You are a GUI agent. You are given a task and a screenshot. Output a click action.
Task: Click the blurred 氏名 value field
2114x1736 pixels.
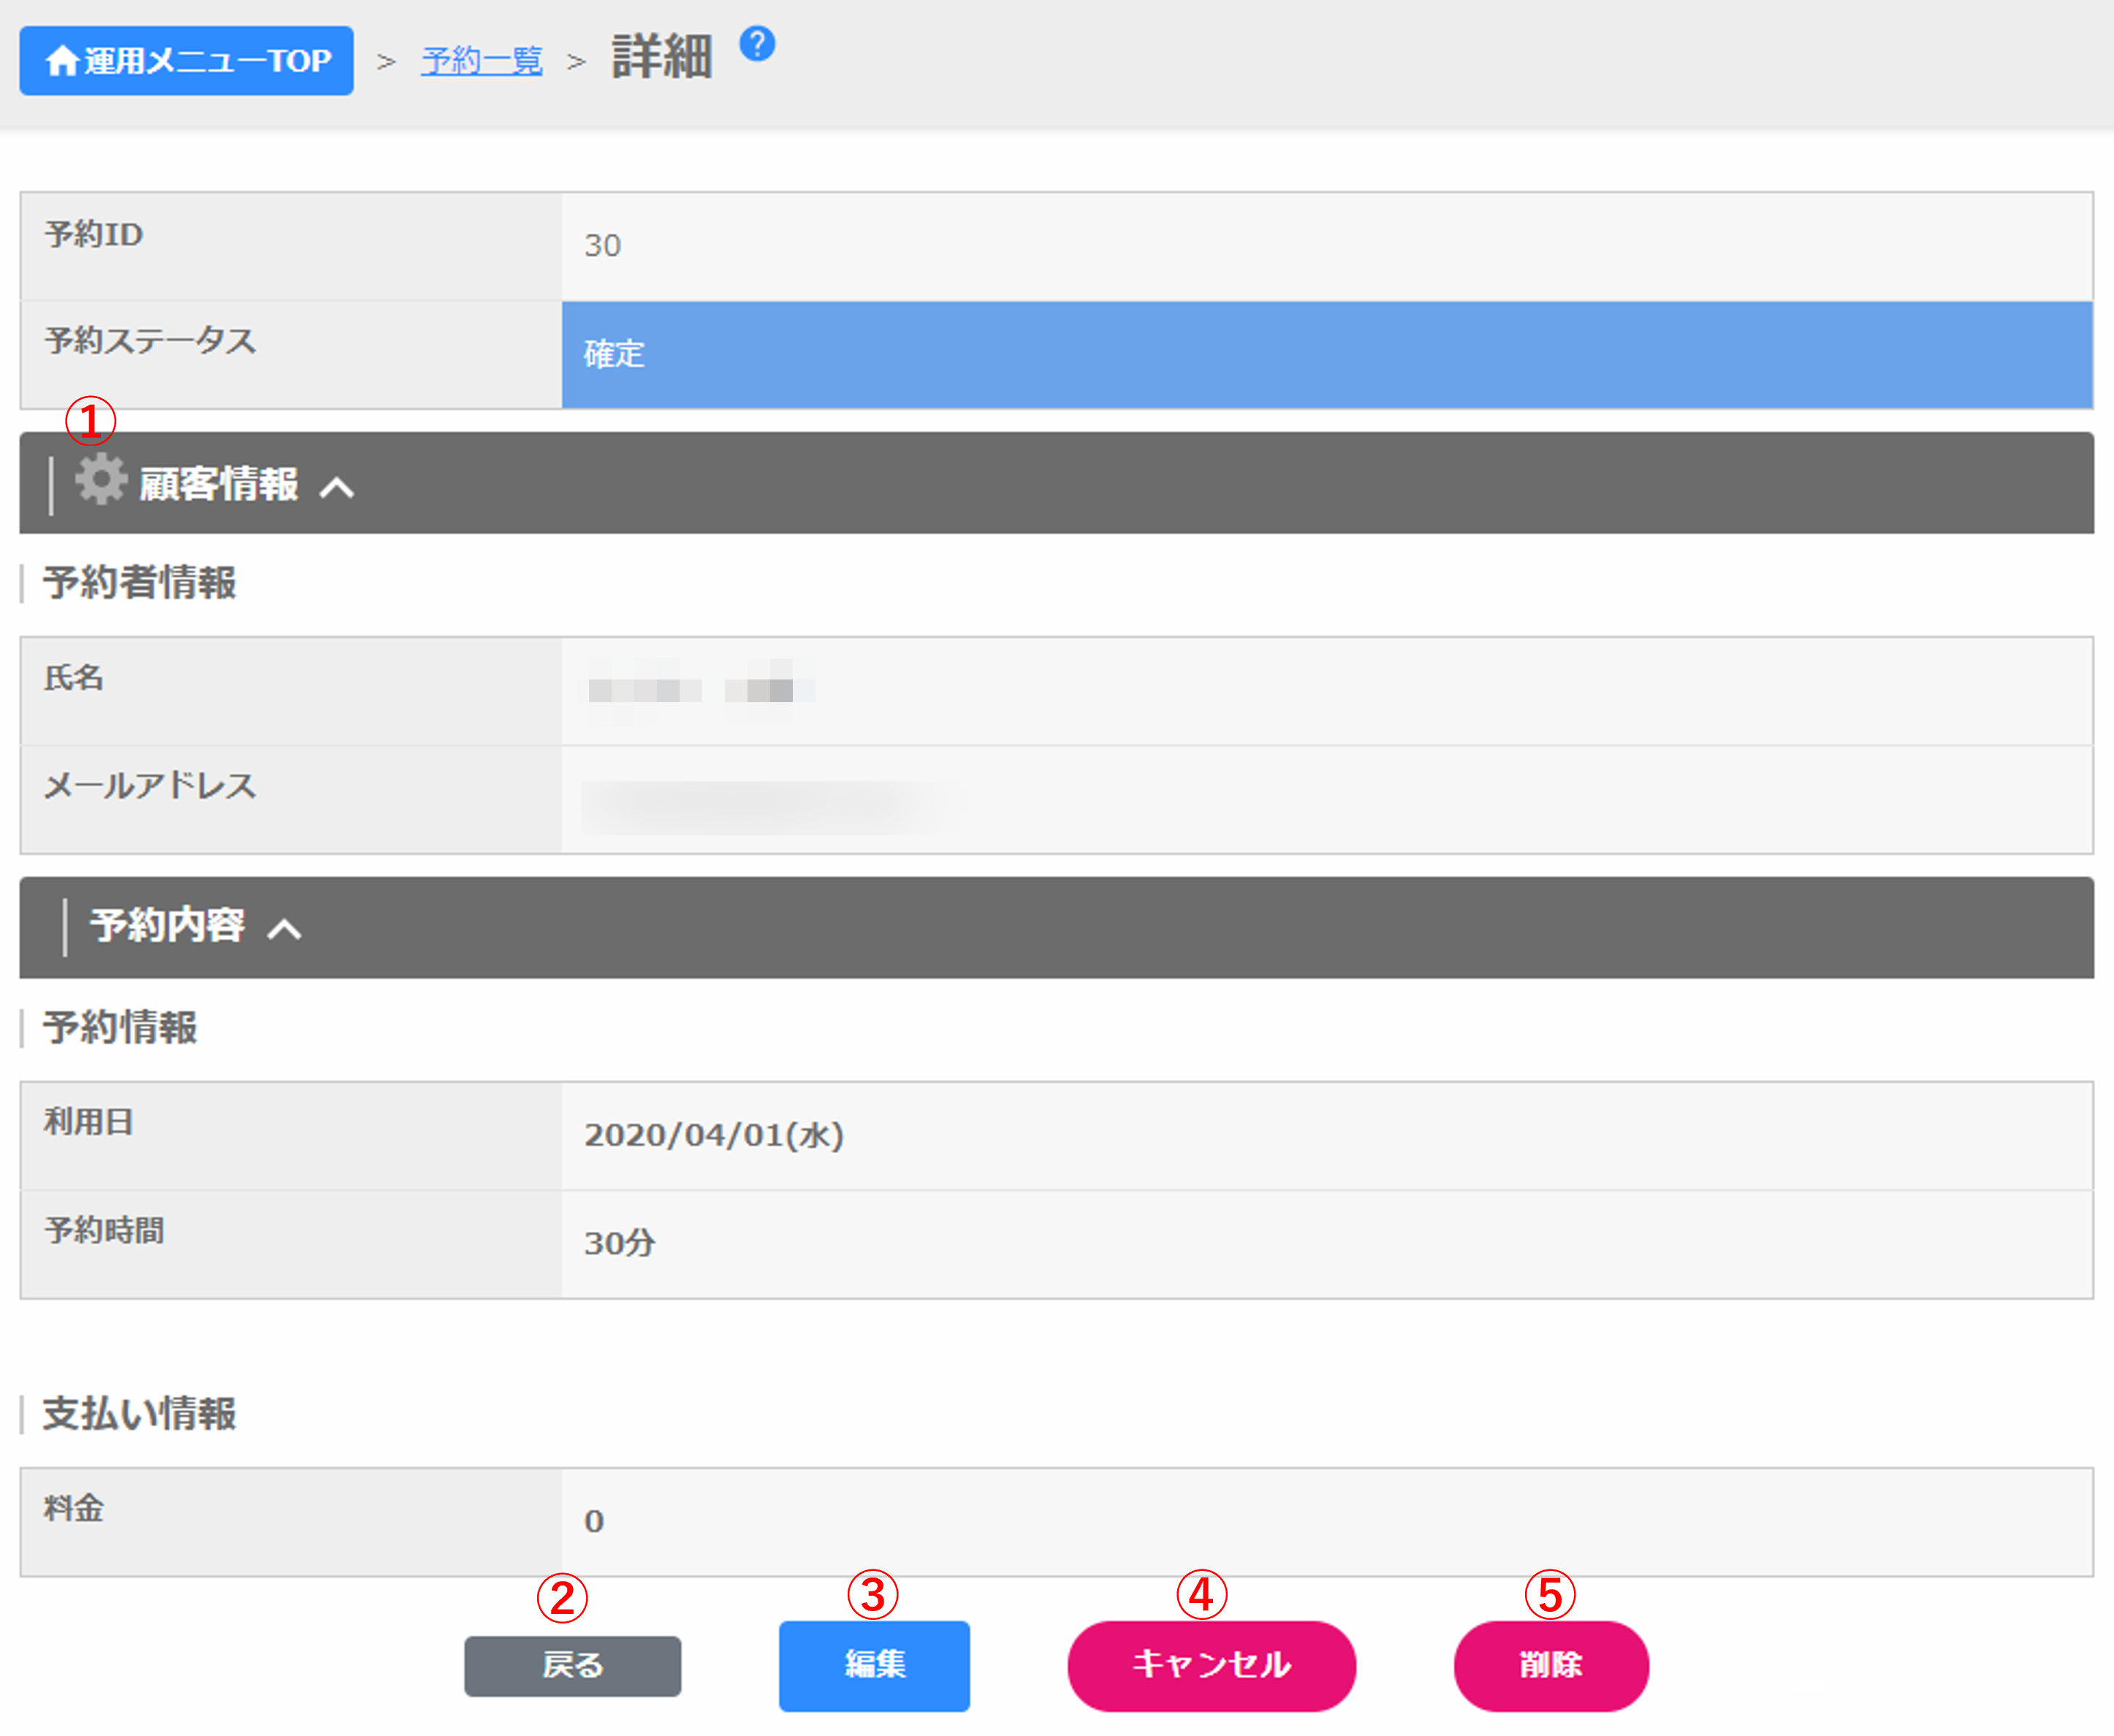coord(698,690)
